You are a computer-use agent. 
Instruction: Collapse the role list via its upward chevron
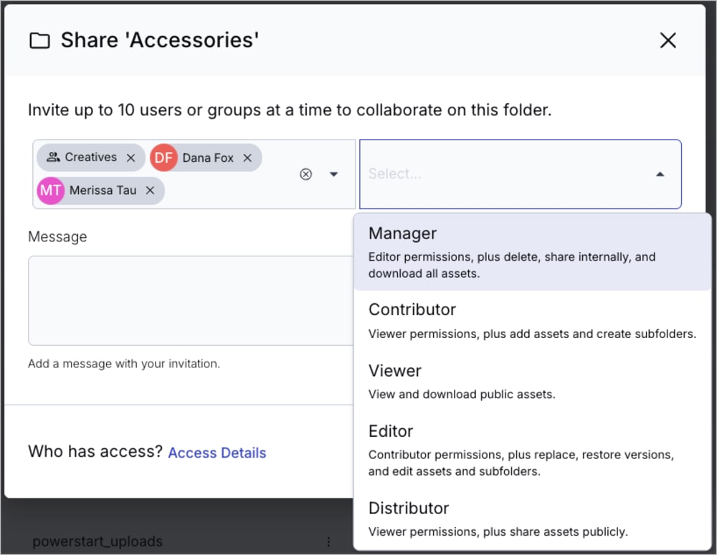(x=660, y=174)
